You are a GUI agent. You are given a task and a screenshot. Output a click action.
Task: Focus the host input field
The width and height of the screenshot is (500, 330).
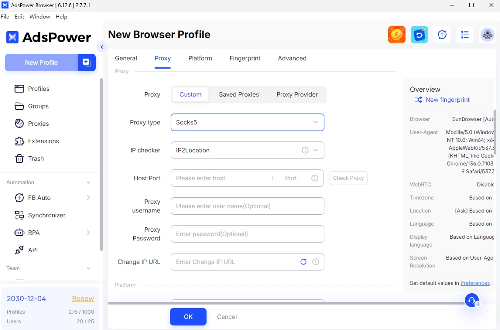221,178
